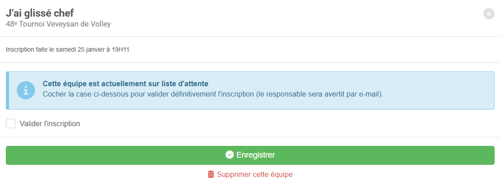Screen dimensions: 500x185
Task: Tick the Valider l'inscription checkbox
Action: (x=11, y=123)
